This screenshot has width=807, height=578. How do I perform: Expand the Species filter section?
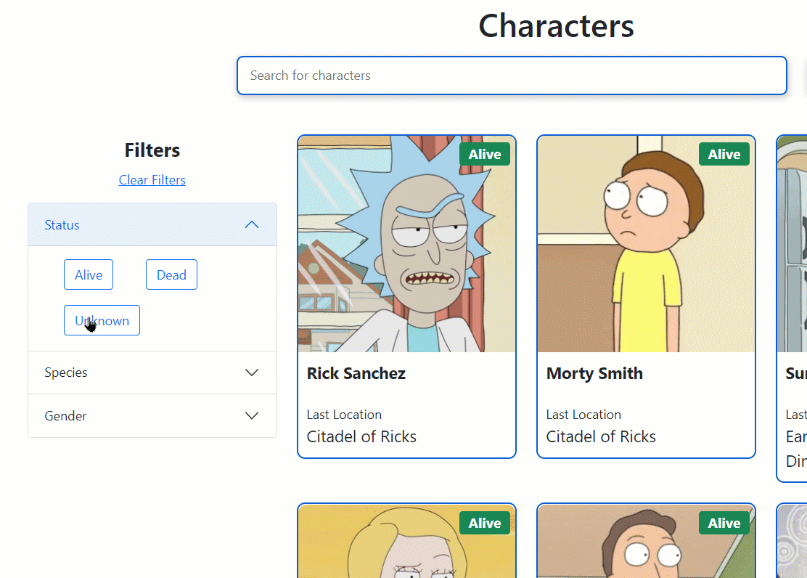(x=152, y=373)
